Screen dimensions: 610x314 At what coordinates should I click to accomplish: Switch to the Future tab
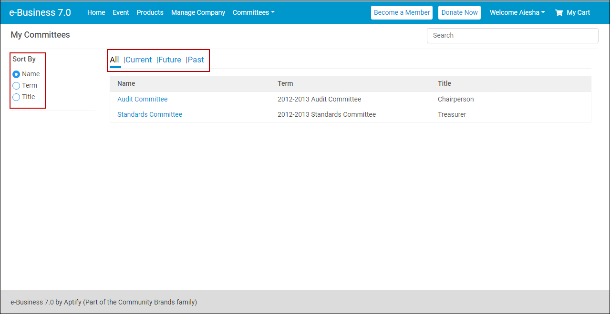170,60
